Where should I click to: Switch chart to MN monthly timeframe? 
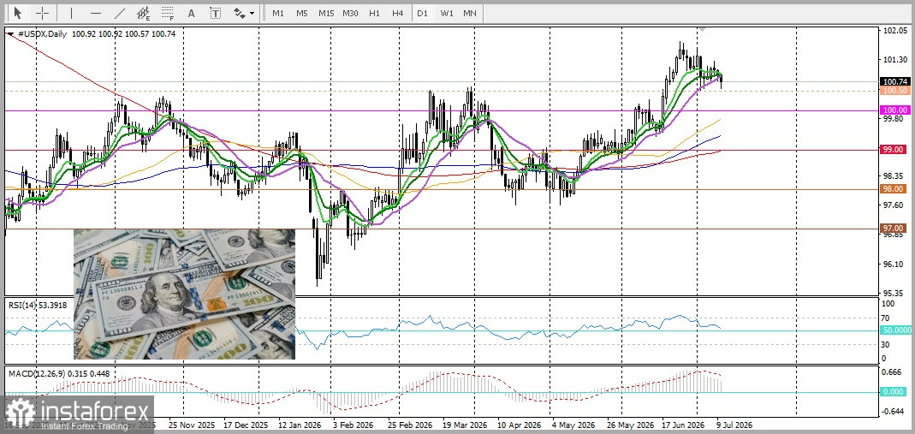click(470, 13)
